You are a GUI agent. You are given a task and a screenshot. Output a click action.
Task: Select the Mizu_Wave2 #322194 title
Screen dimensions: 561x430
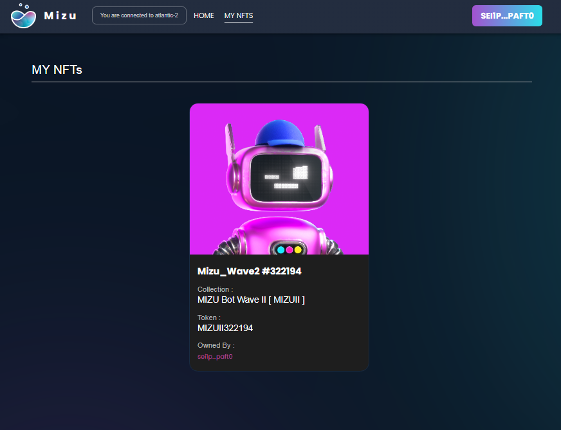coord(250,271)
